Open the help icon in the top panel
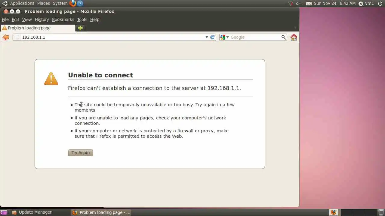 [x=80, y=4]
